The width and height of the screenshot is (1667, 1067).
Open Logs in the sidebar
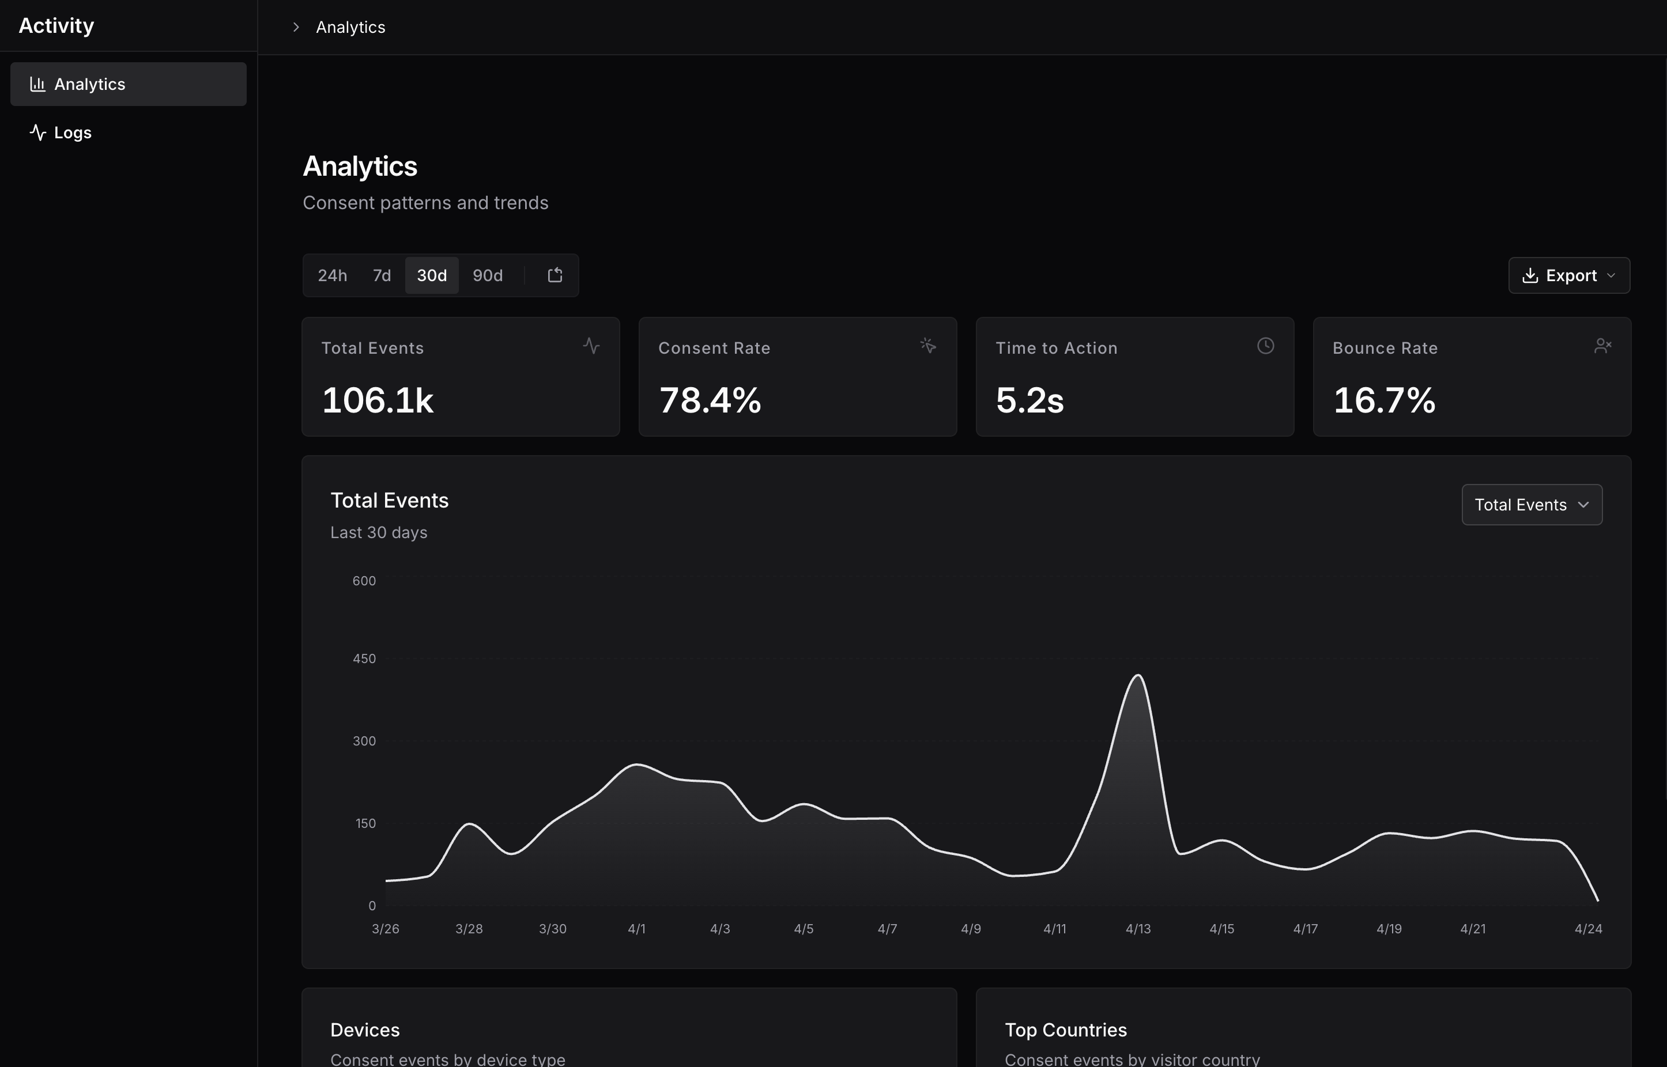pos(73,133)
